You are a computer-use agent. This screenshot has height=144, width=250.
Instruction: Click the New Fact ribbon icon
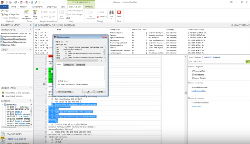(x=35, y=13)
